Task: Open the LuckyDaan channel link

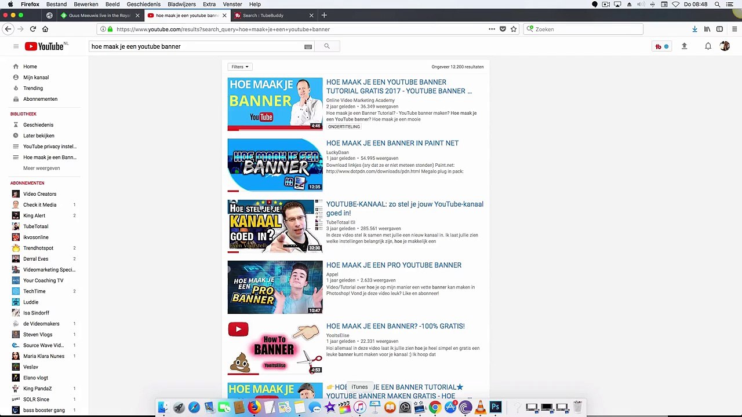Action: point(337,152)
